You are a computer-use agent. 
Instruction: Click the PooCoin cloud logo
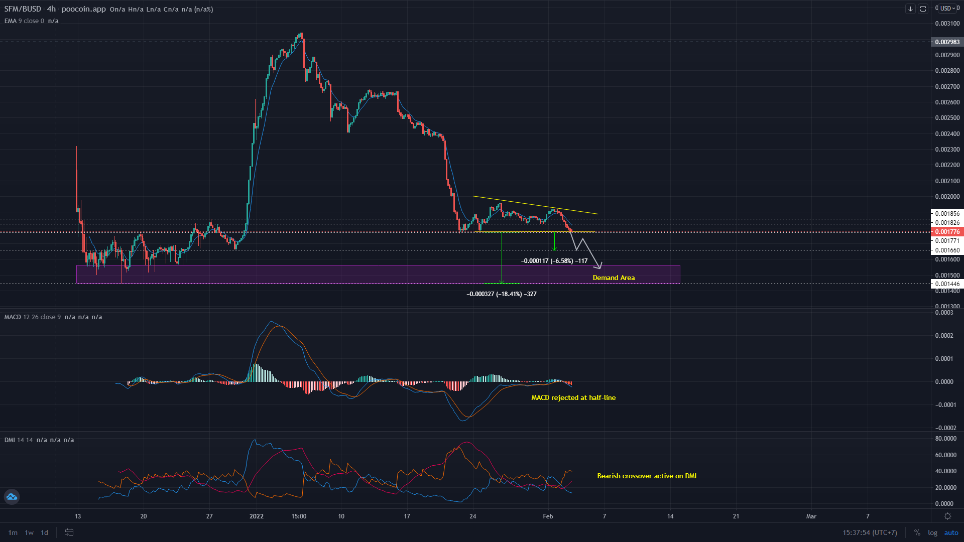11,497
